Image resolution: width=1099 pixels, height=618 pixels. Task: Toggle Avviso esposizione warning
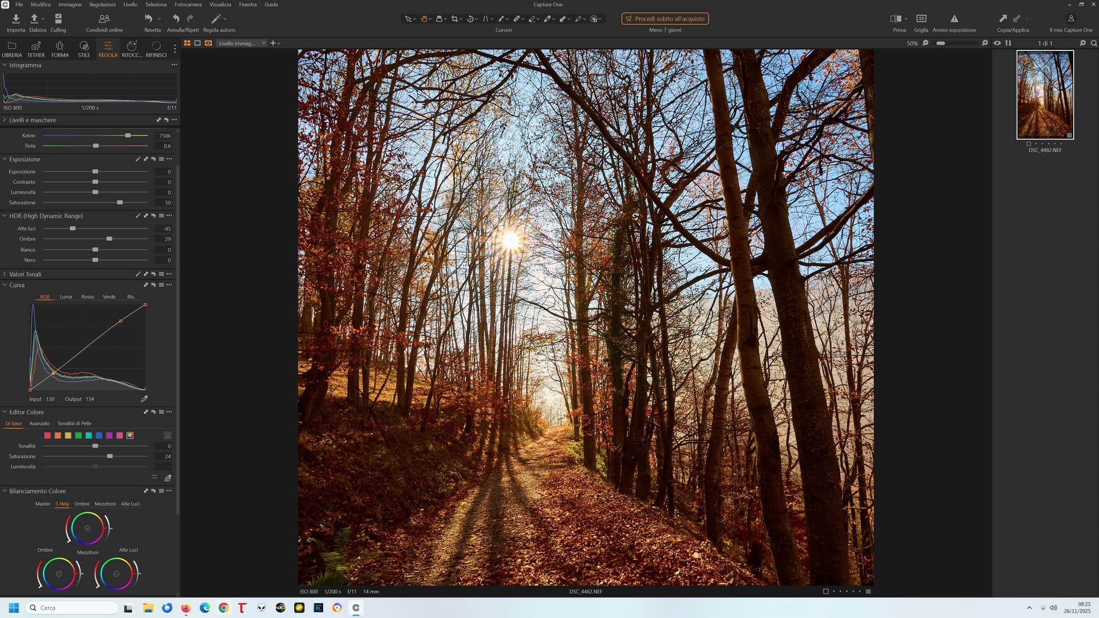click(x=954, y=19)
